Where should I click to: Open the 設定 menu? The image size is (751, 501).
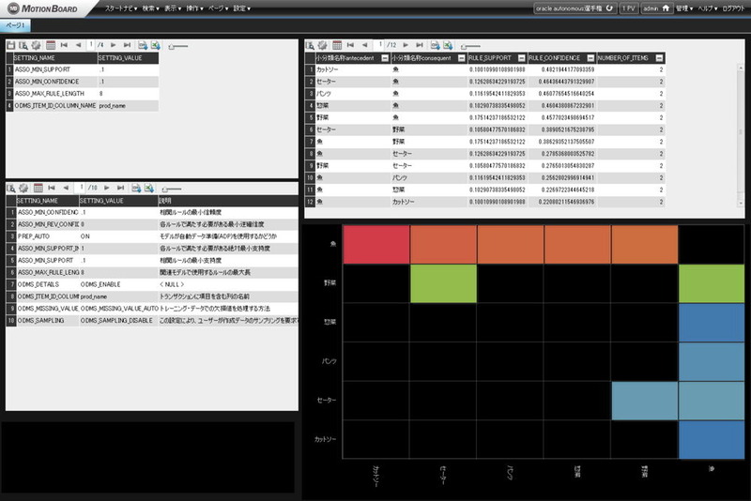[x=242, y=8]
